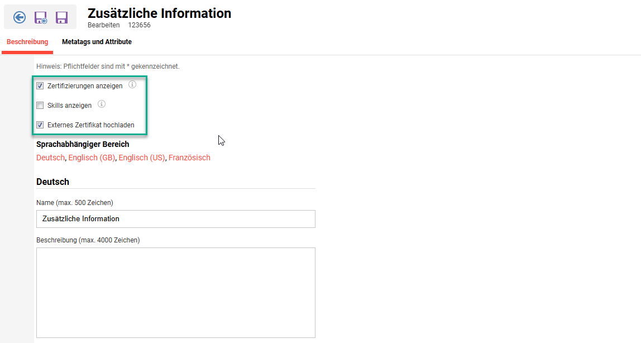Viewport: 641px width, 343px height.
Task: Open the Deutsch language link
Action: [x=50, y=158]
